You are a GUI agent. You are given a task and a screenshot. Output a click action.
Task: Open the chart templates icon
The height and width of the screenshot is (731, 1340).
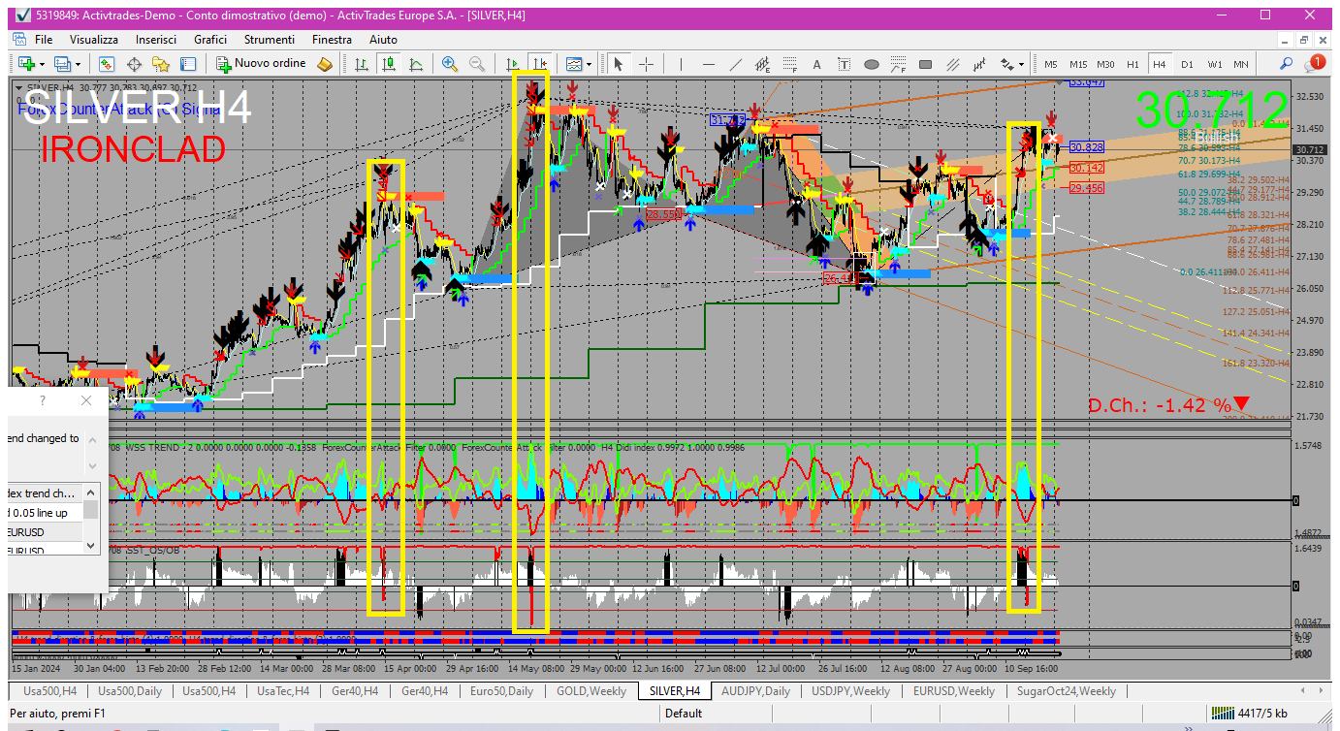click(574, 64)
